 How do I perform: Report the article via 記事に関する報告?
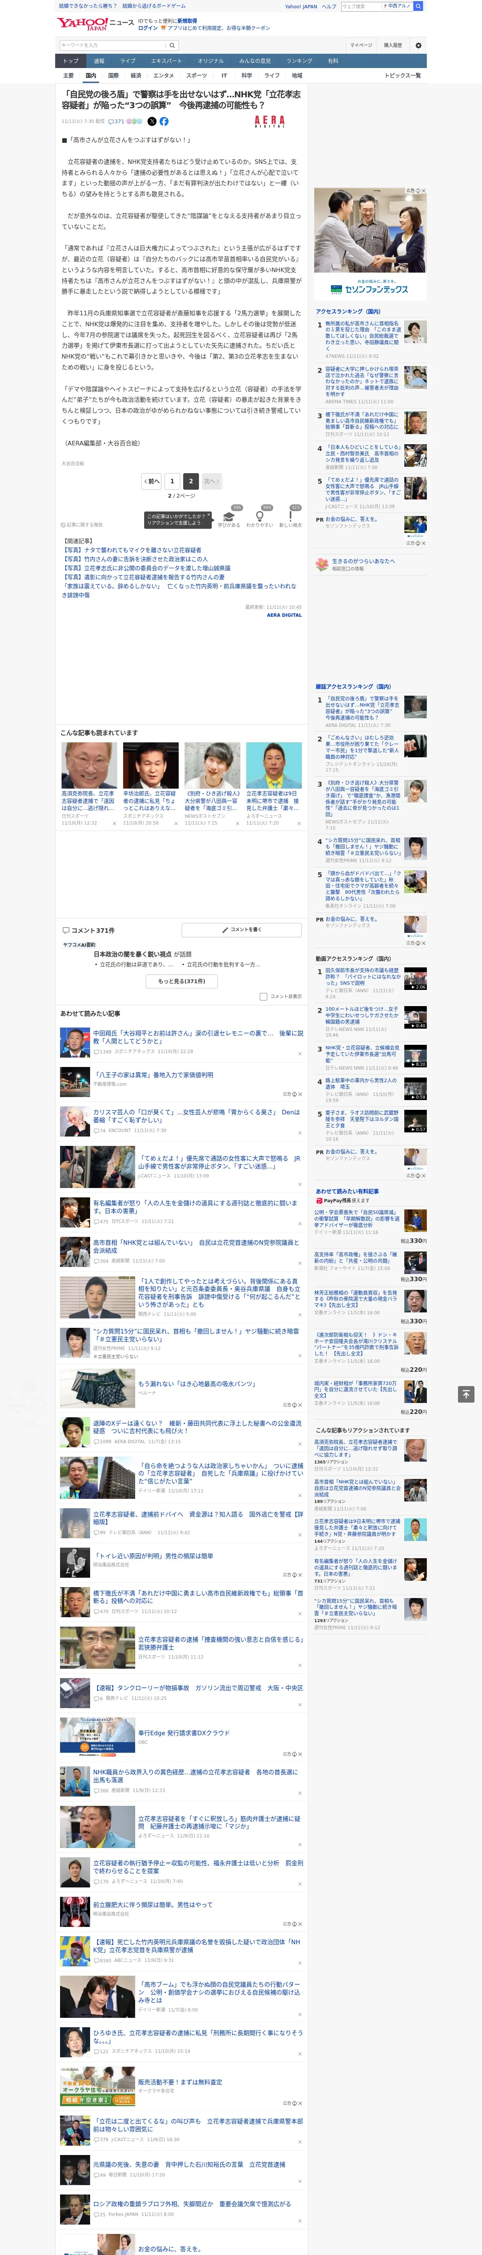pyautogui.click(x=82, y=525)
